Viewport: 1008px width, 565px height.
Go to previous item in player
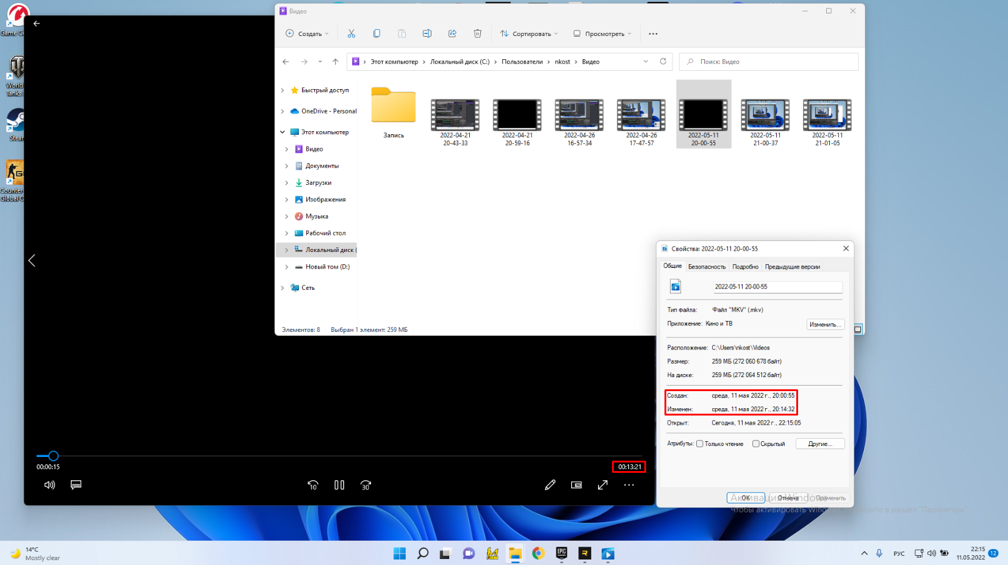(x=32, y=261)
